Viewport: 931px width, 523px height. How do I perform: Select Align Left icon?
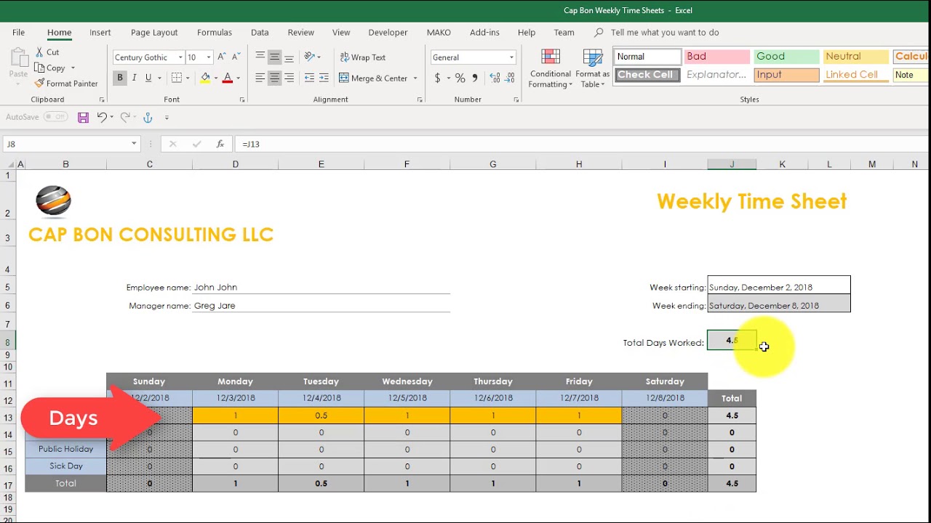pyautogui.click(x=260, y=78)
